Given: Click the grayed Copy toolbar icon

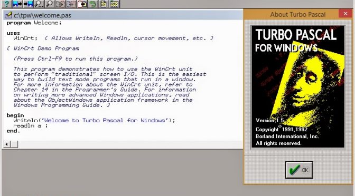Looking at the screenshot, I should click(71, 4).
